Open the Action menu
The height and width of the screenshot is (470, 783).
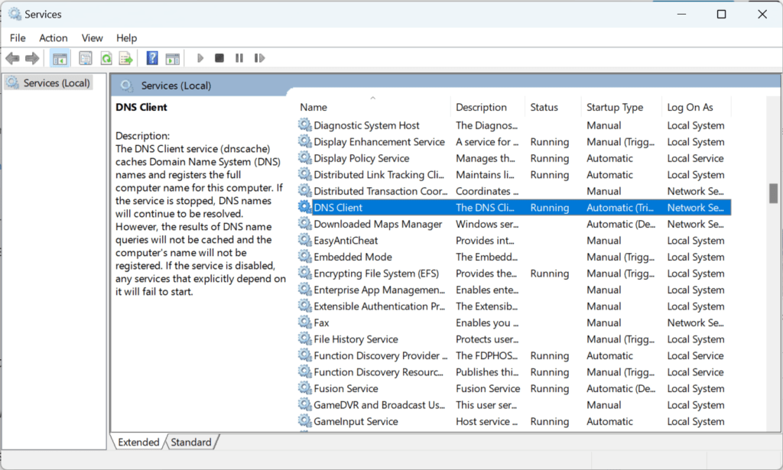(53, 37)
